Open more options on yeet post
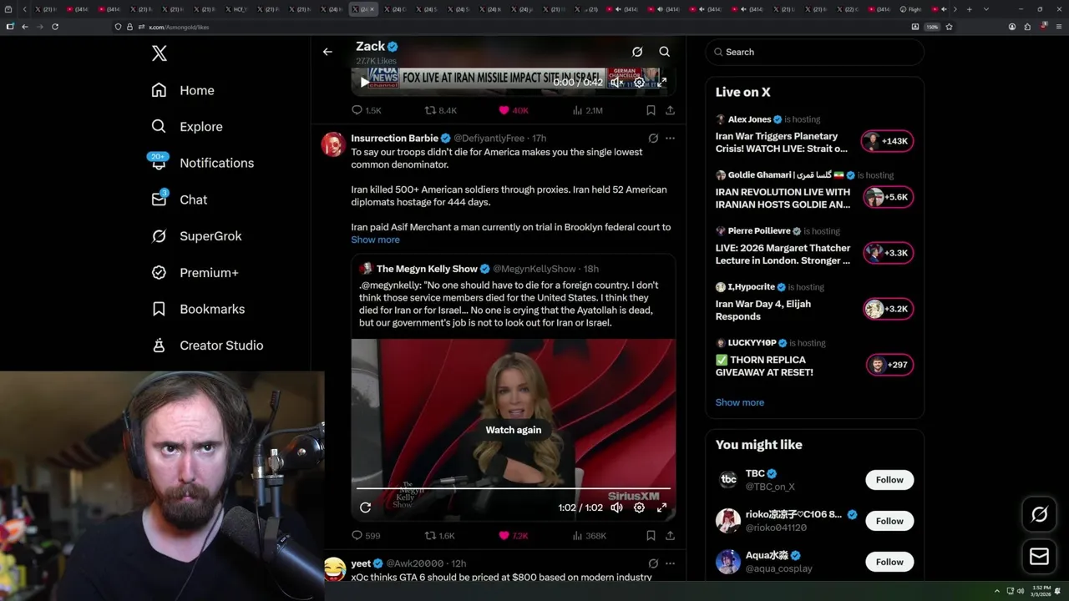The height and width of the screenshot is (601, 1069). click(670, 563)
